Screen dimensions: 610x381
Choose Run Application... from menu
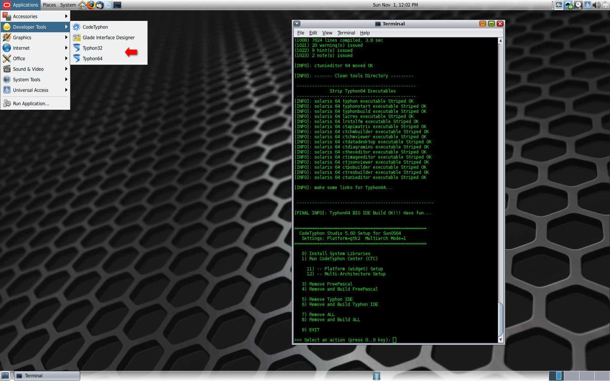tap(35, 103)
